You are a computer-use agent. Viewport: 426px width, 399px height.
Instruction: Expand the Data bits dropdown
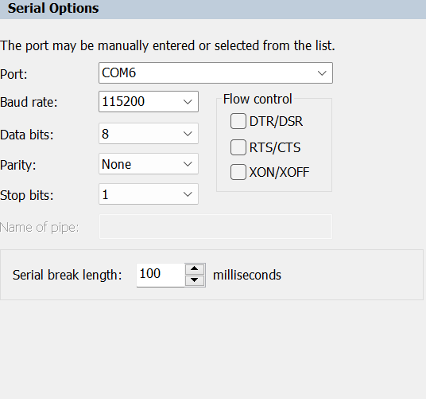click(x=149, y=134)
